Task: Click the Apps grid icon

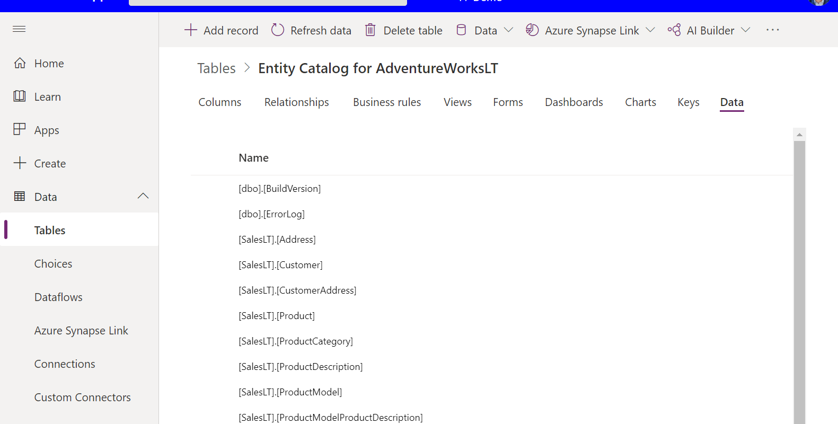Action: pos(20,129)
